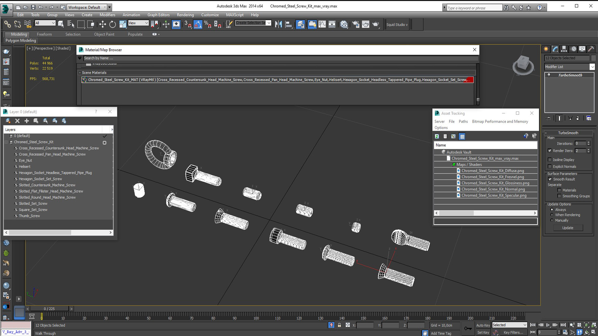Open the Modifier List dropdown
598x336 pixels.
570,67
